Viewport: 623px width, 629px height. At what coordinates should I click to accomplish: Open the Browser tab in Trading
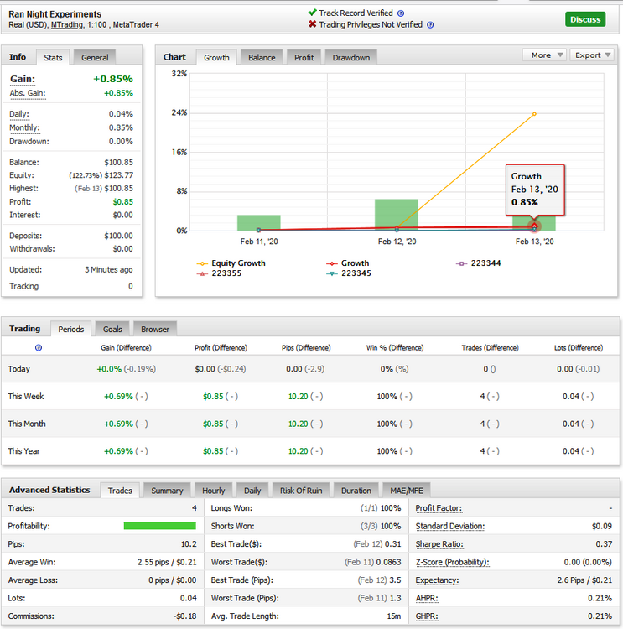[155, 329]
